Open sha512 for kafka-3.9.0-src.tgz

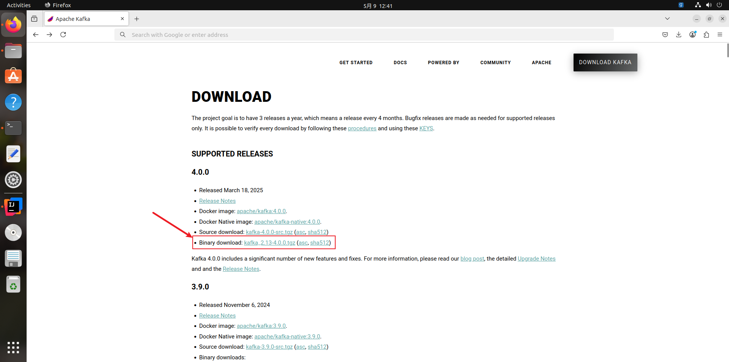click(x=317, y=347)
